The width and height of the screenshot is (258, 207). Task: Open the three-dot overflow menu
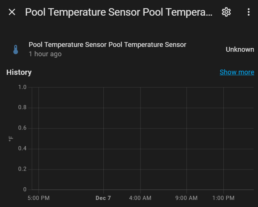point(249,12)
